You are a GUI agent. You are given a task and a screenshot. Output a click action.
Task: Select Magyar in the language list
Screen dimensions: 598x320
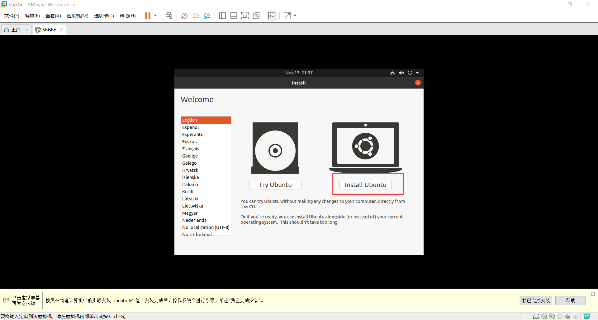point(206,213)
